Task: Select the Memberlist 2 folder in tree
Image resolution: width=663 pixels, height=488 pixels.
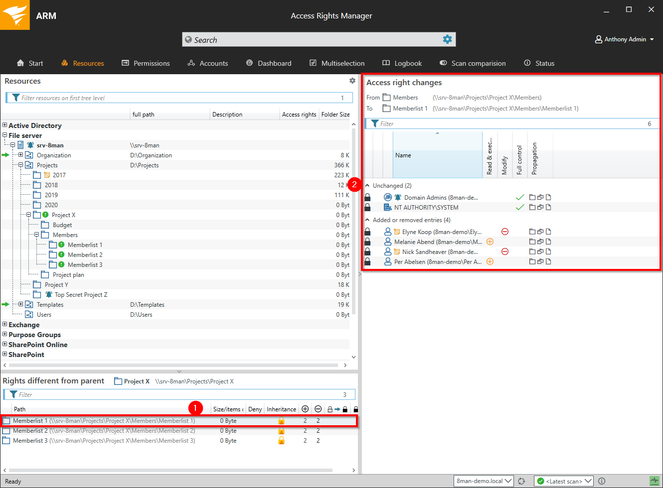Action: point(85,255)
